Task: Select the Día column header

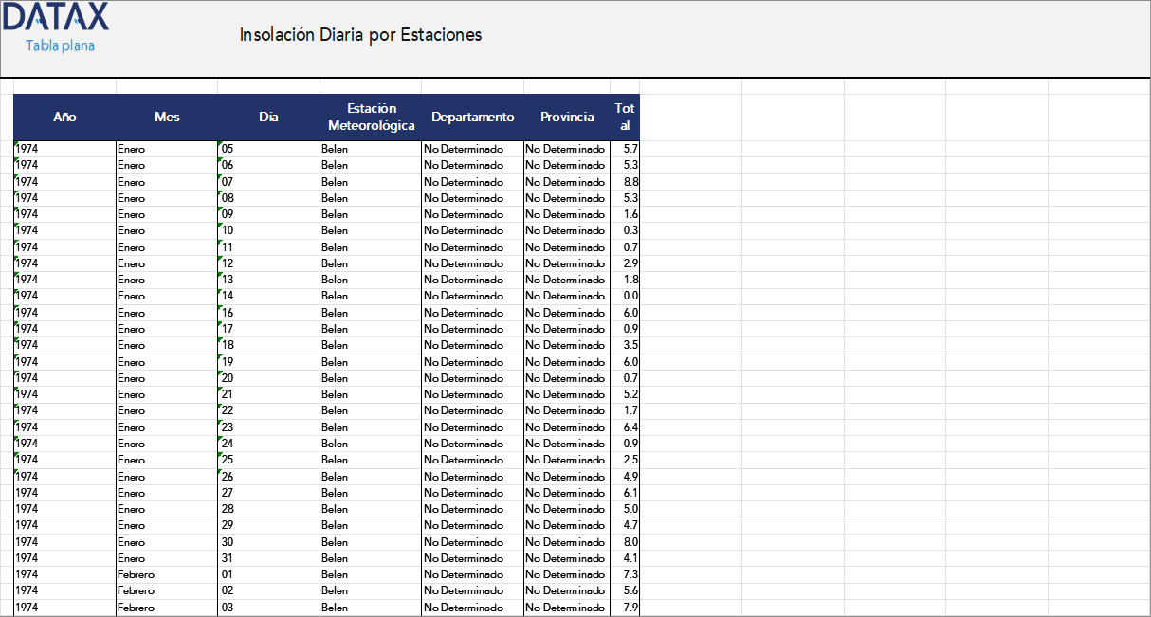Action: [x=268, y=117]
